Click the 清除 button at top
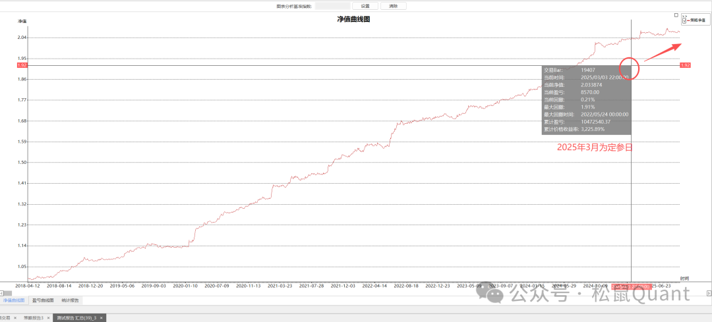Viewport: 712px width, 322px height. click(x=394, y=6)
